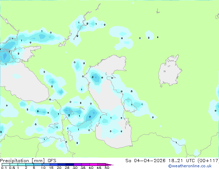Click the legend label "45"

coord(99,168)
